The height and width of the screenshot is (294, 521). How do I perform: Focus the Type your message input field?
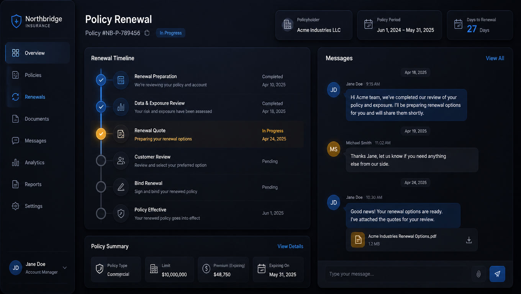click(x=398, y=274)
